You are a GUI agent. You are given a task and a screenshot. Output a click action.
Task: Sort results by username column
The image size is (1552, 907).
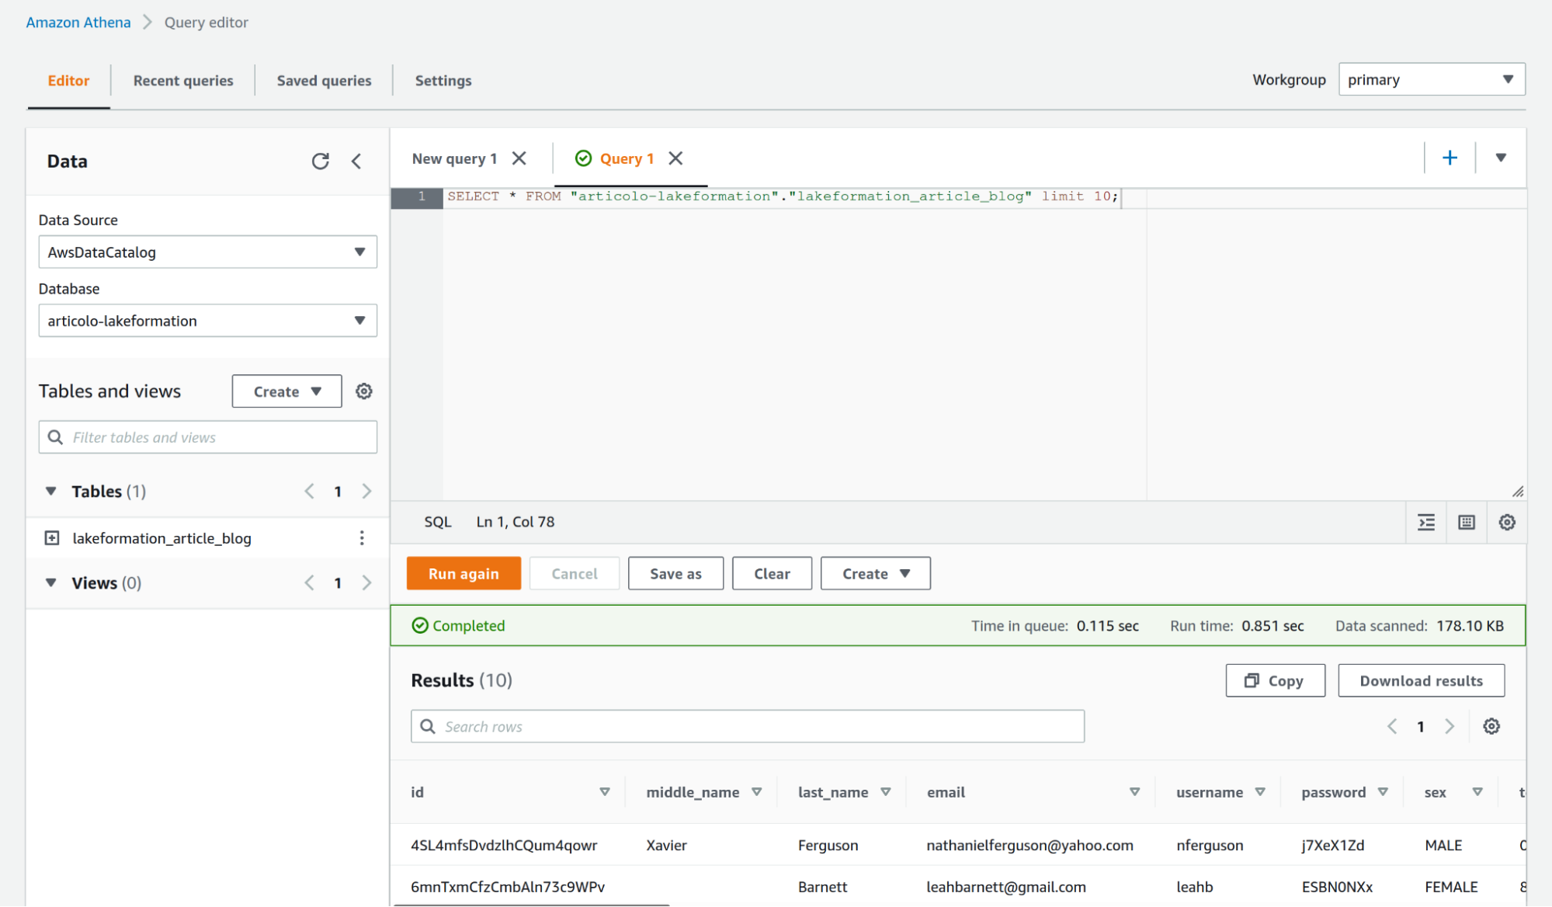tap(1260, 792)
